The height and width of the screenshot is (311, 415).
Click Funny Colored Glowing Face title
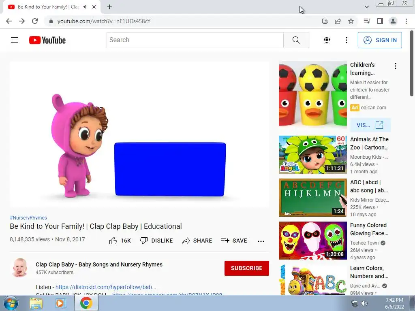pos(369,229)
